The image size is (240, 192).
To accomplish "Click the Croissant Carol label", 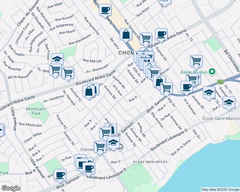I will (22, 34).
